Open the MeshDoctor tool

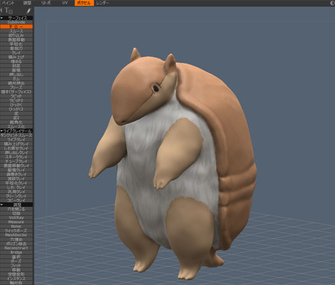click(x=17, y=235)
